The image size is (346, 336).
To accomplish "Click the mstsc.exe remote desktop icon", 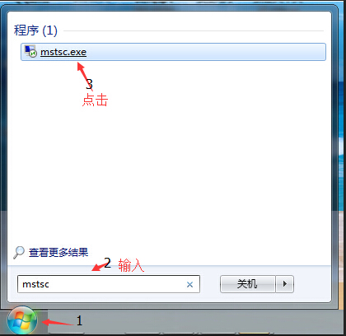I will pyautogui.click(x=30, y=51).
